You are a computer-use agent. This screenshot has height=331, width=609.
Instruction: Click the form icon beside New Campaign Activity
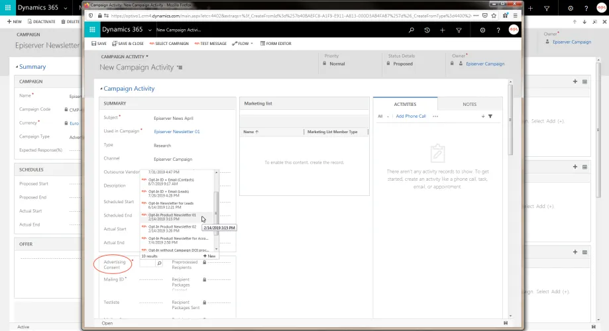(x=180, y=68)
